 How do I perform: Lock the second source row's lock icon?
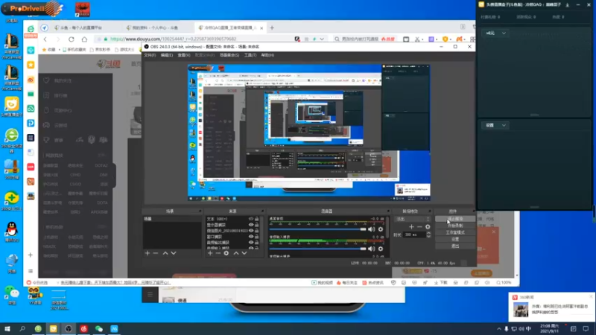click(x=257, y=225)
